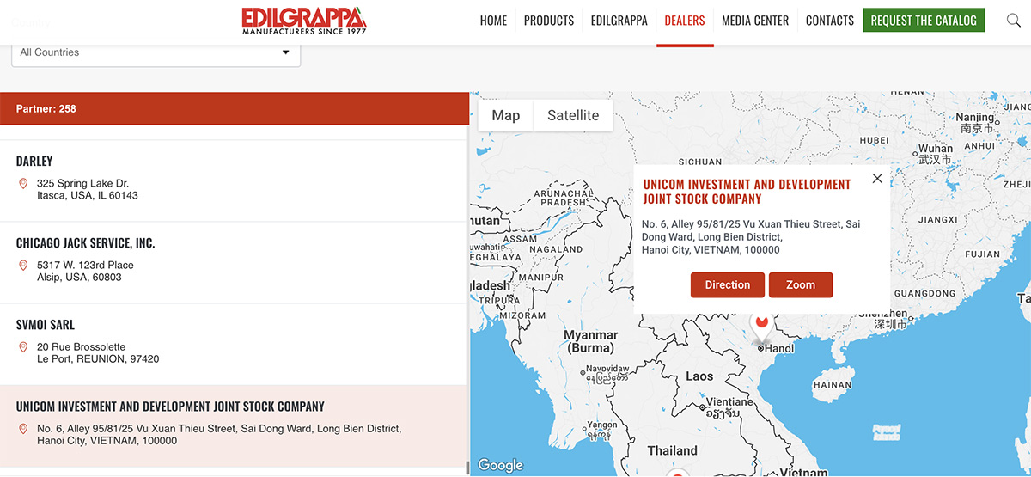Open the Dealers menu item
The width and height of the screenshot is (1031, 477).
click(684, 21)
